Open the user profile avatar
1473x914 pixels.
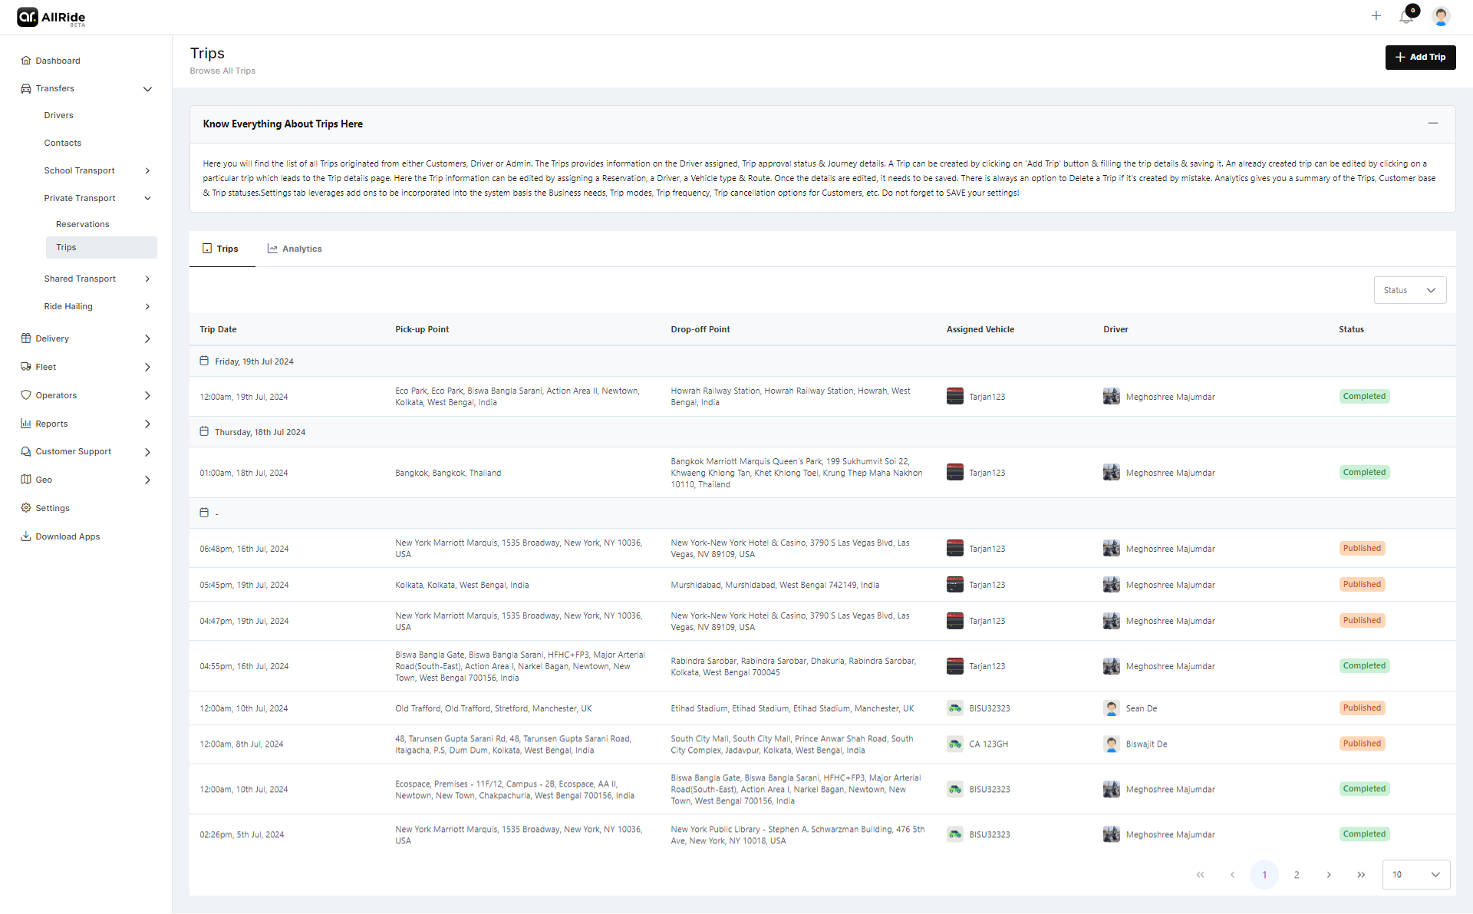tap(1440, 16)
